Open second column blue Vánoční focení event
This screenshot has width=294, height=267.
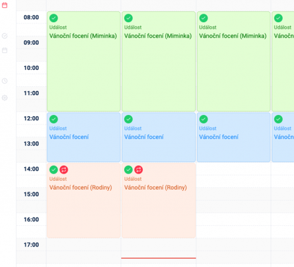tap(159, 137)
